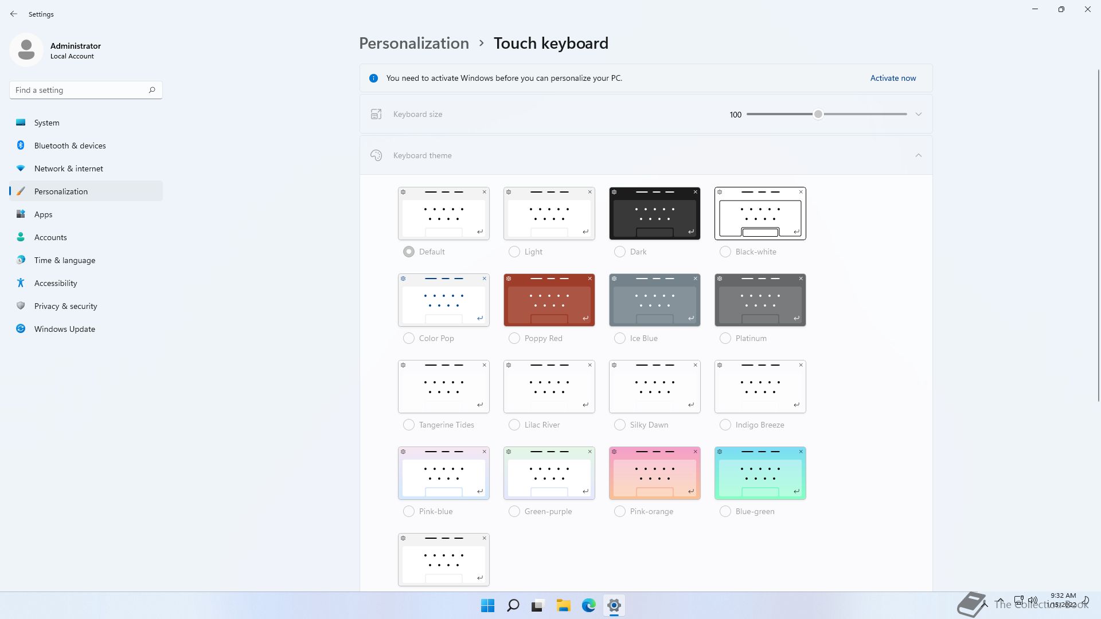
Task: Launch Microsoft Edge from the taskbar
Action: (x=589, y=606)
